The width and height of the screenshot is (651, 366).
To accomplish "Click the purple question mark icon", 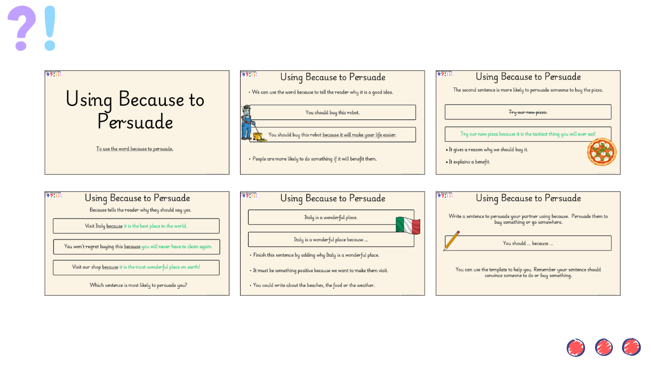I will click(21, 27).
